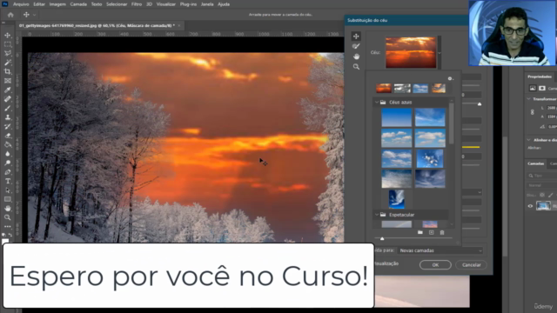This screenshot has width=557, height=313.
Task: Confirm sky replacement with OK
Action: [435, 264]
